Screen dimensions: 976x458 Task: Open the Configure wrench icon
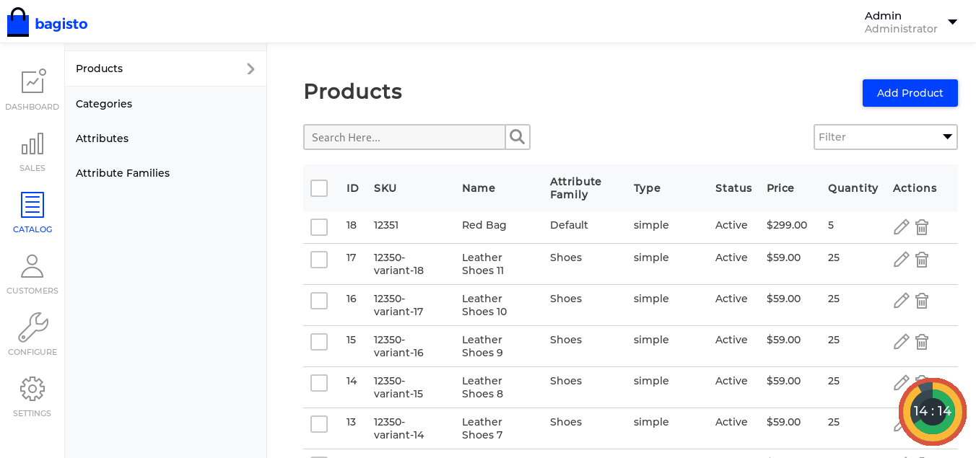33,327
